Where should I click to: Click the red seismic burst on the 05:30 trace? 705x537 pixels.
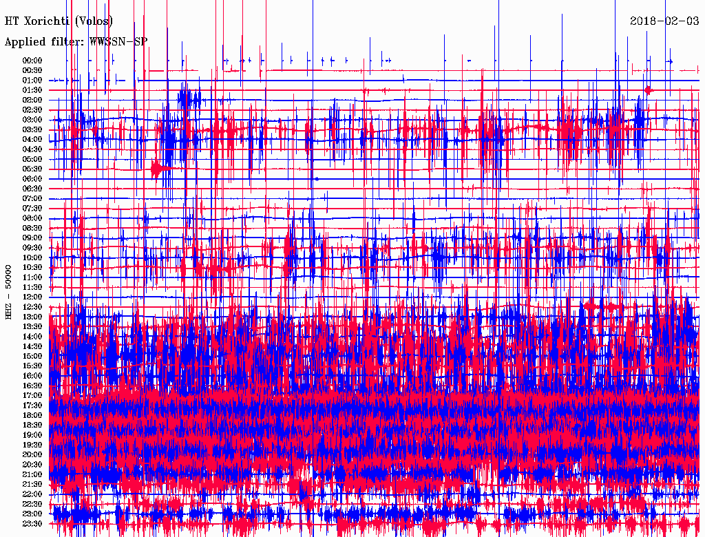158,169
